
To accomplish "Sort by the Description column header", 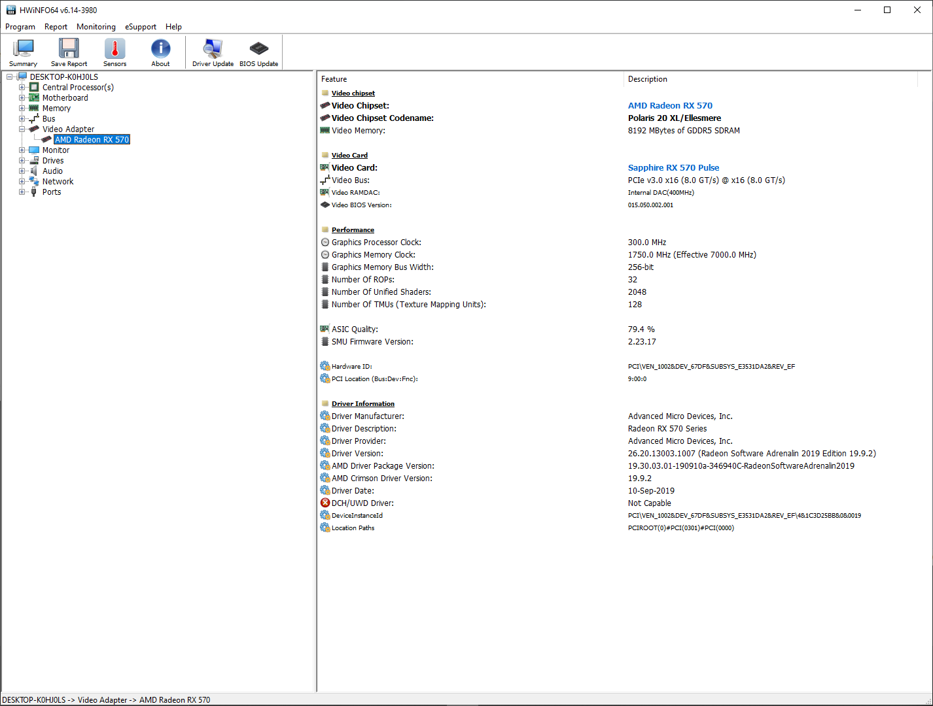I will 770,79.
